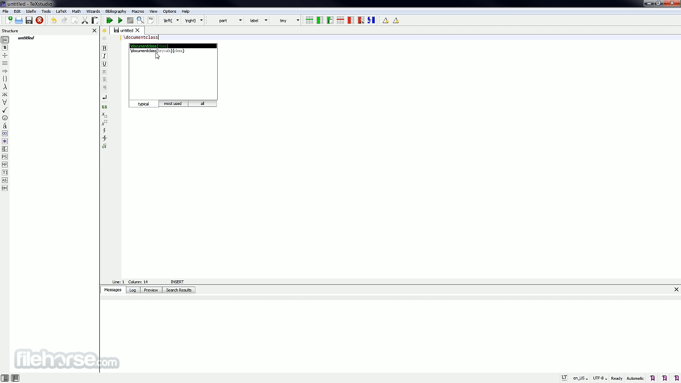View the log via the toolbar log icon
The image size is (681, 383).
click(151, 20)
